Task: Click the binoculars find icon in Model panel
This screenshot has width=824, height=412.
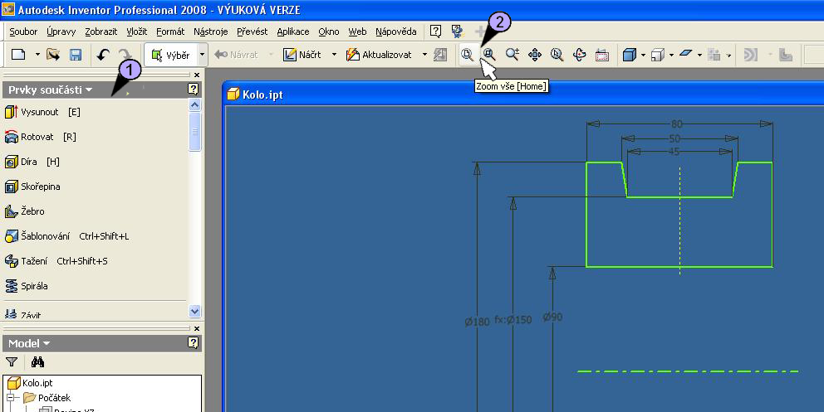Action: [x=37, y=361]
